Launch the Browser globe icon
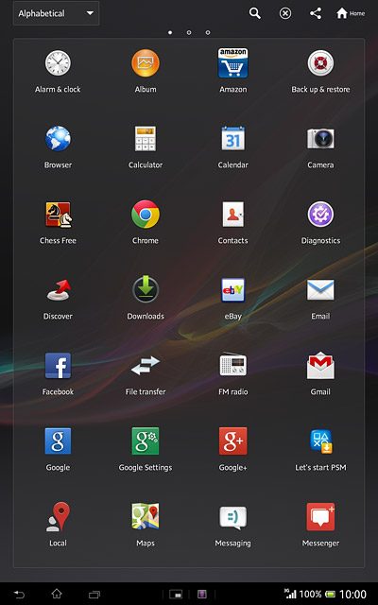The width and height of the screenshot is (378, 605). 58,139
